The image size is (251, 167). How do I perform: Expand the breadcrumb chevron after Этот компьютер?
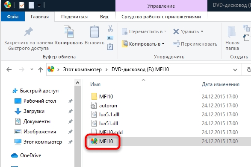click(106, 69)
